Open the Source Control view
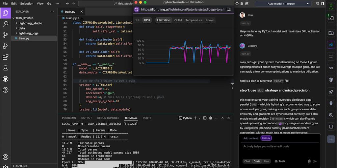Screen dimensions: 337x168 pyautogui.click(x=6, y=35)
